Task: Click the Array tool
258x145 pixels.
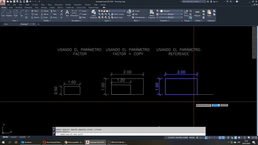Action: point(54,17)
